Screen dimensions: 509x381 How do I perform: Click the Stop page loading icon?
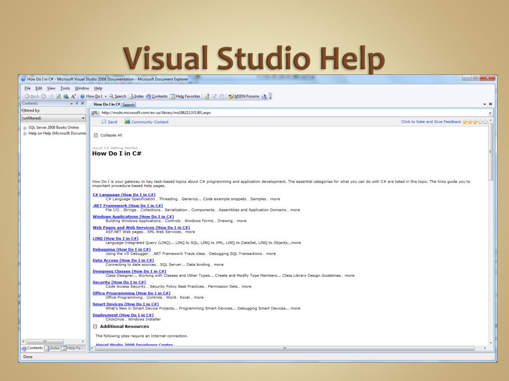[x=51, y=96]
